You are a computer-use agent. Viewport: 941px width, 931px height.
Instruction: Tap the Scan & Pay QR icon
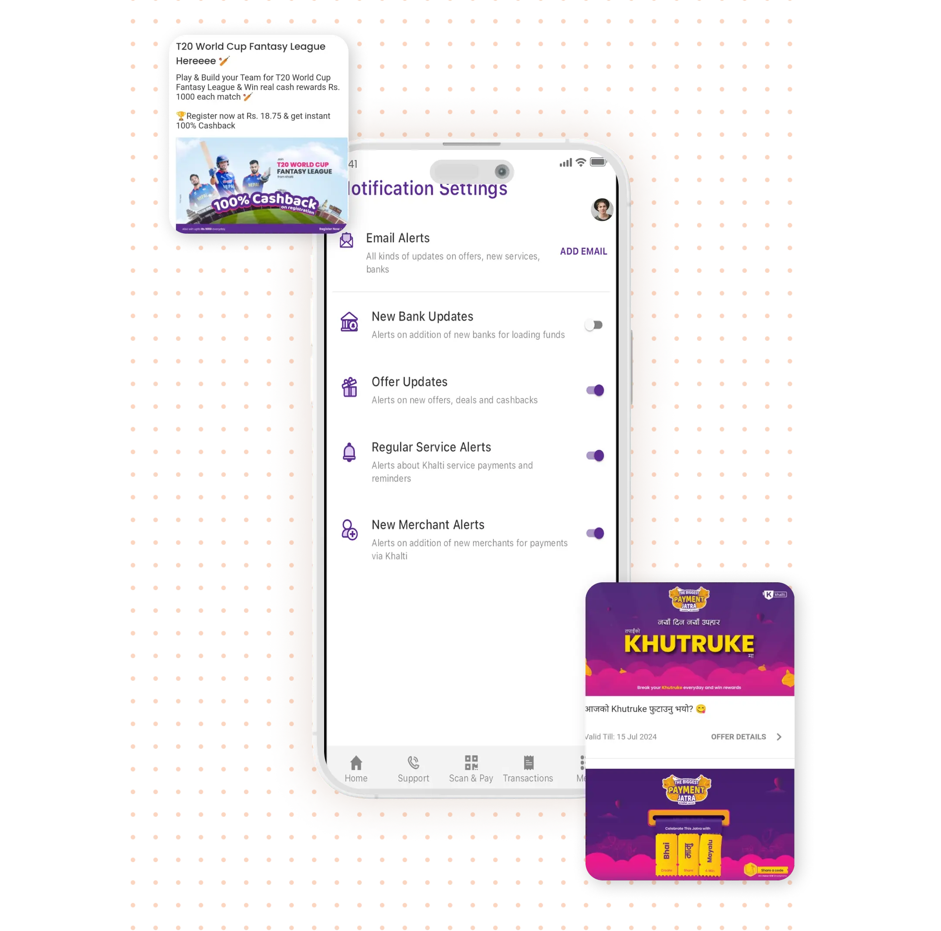pyautogui.click(x=471, y=761)
